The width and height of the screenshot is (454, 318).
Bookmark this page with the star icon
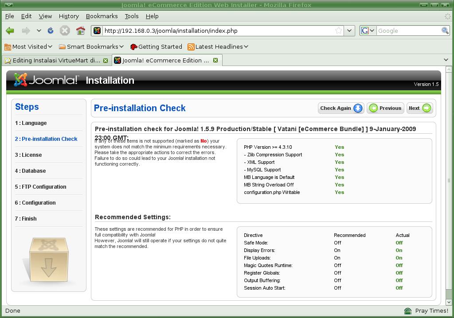pos(339,31)
